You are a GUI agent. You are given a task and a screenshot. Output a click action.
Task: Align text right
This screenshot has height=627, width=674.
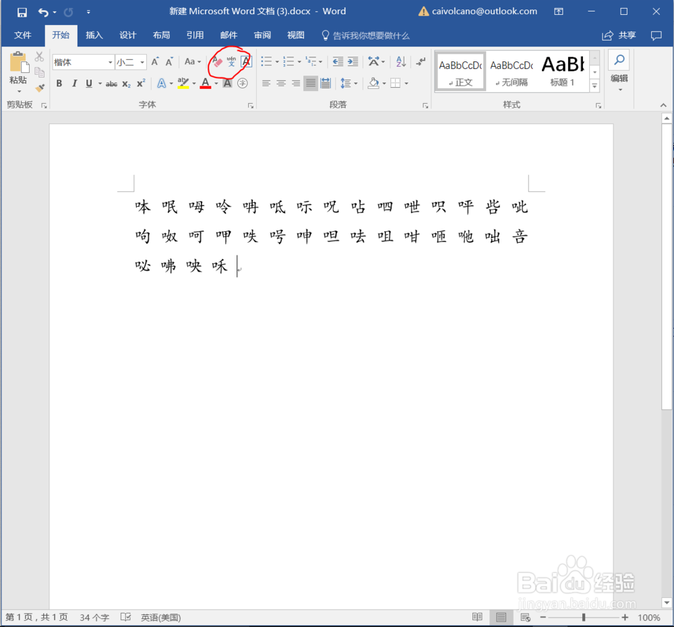point(296,84)
